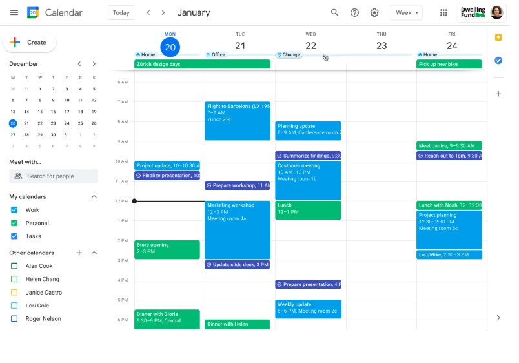Open the Reach out to Tom task

(x=449, y=156)
